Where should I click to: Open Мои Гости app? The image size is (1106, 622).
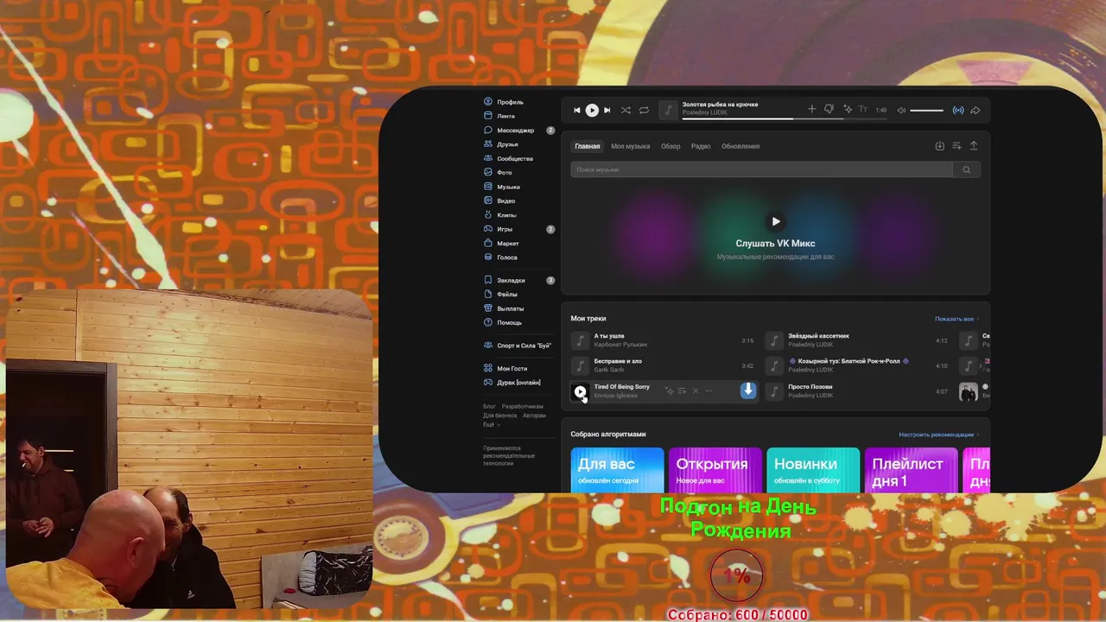click(512, 369)
